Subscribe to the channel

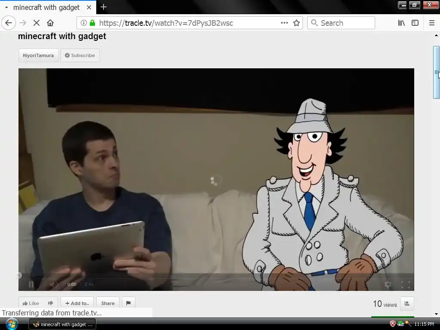click(x=80, y=55)
